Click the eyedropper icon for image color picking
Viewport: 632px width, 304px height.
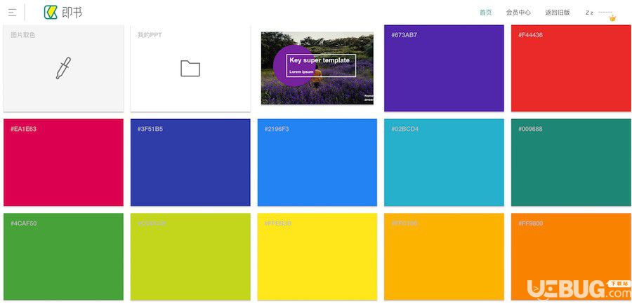tap(63, 69)
